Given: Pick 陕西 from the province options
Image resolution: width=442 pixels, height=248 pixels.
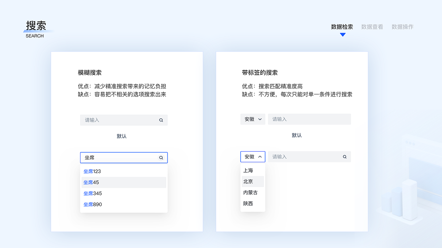Looking at the screenshot, I should [248, 204].
